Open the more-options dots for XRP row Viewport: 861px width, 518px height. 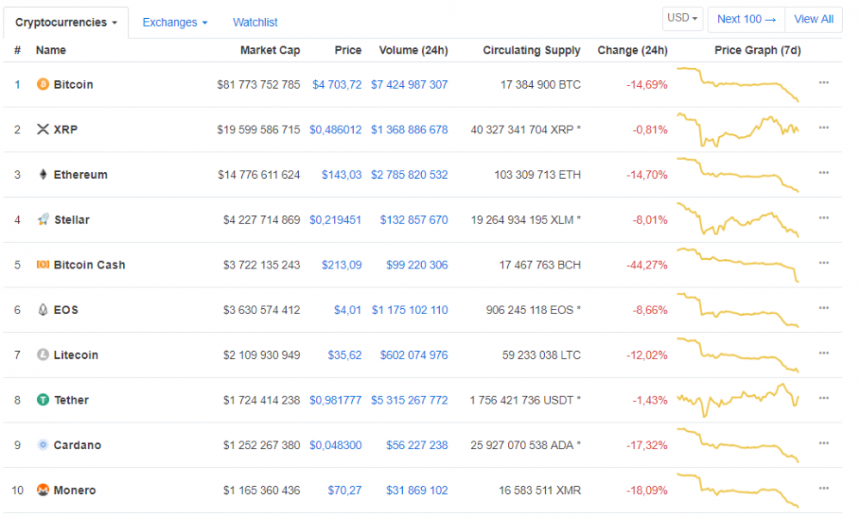pos(824,127)
